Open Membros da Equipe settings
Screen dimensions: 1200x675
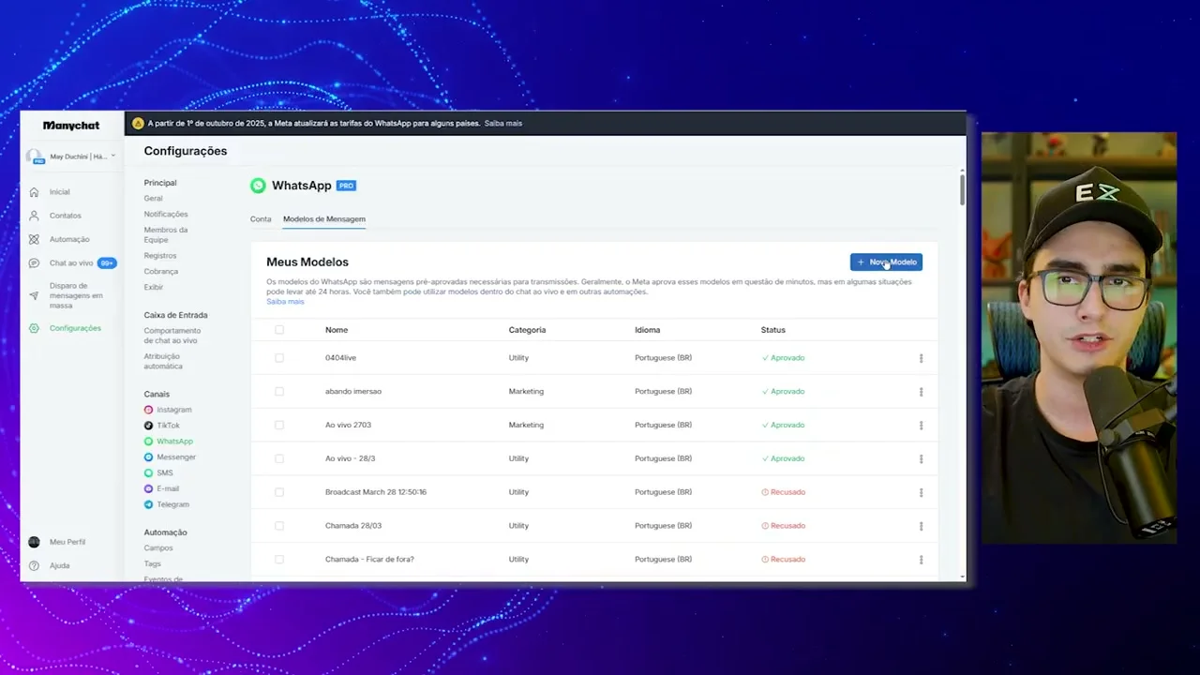tap(166, 234)
